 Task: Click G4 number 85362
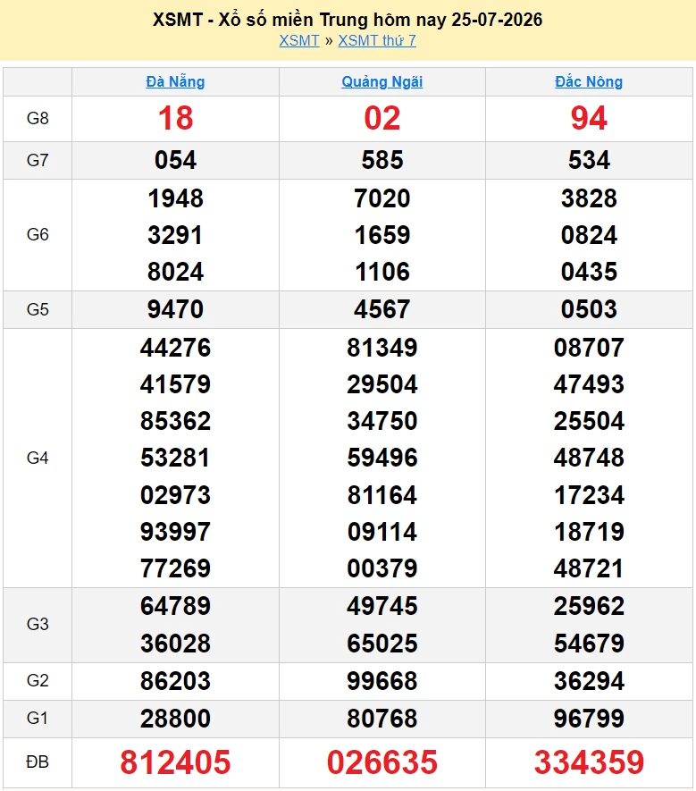click(x=175, y=421)
